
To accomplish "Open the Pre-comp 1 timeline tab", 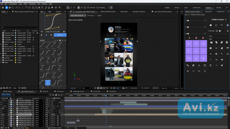I will pos(60,91).
